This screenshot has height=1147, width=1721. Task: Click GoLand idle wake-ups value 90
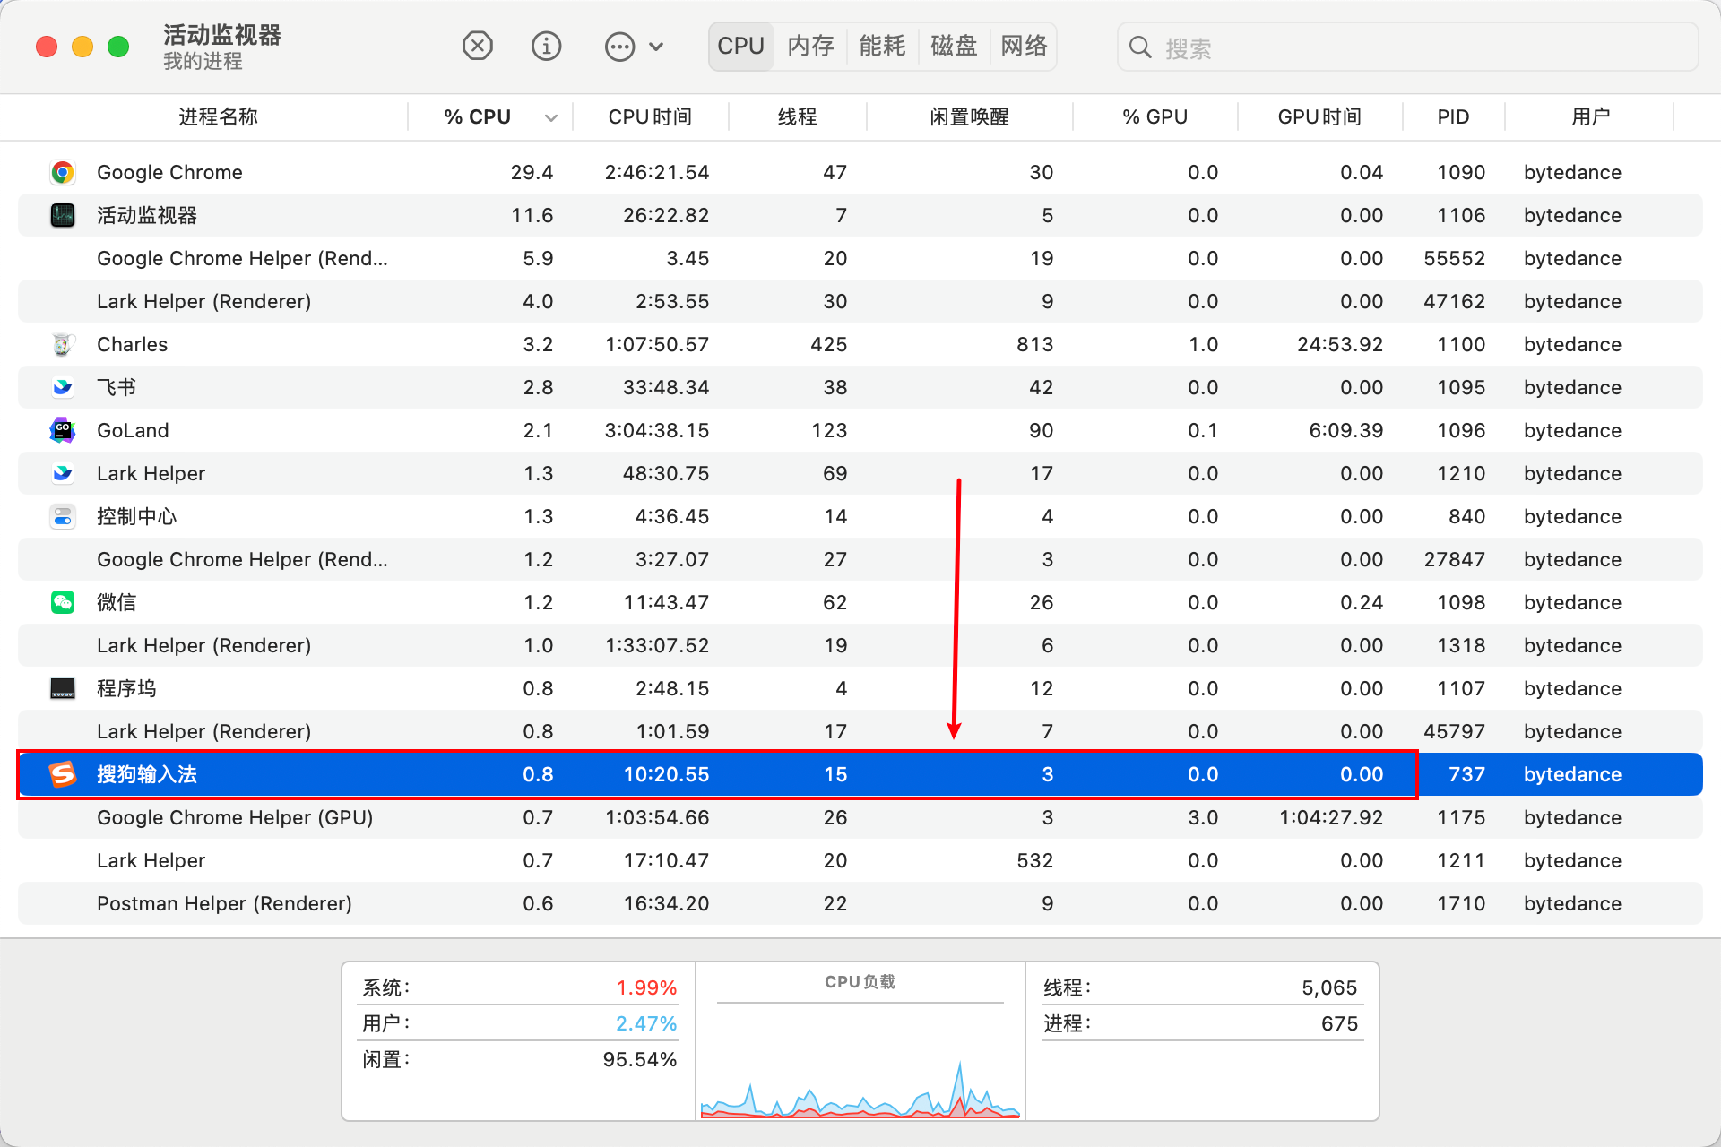[x=1041, y=430]
